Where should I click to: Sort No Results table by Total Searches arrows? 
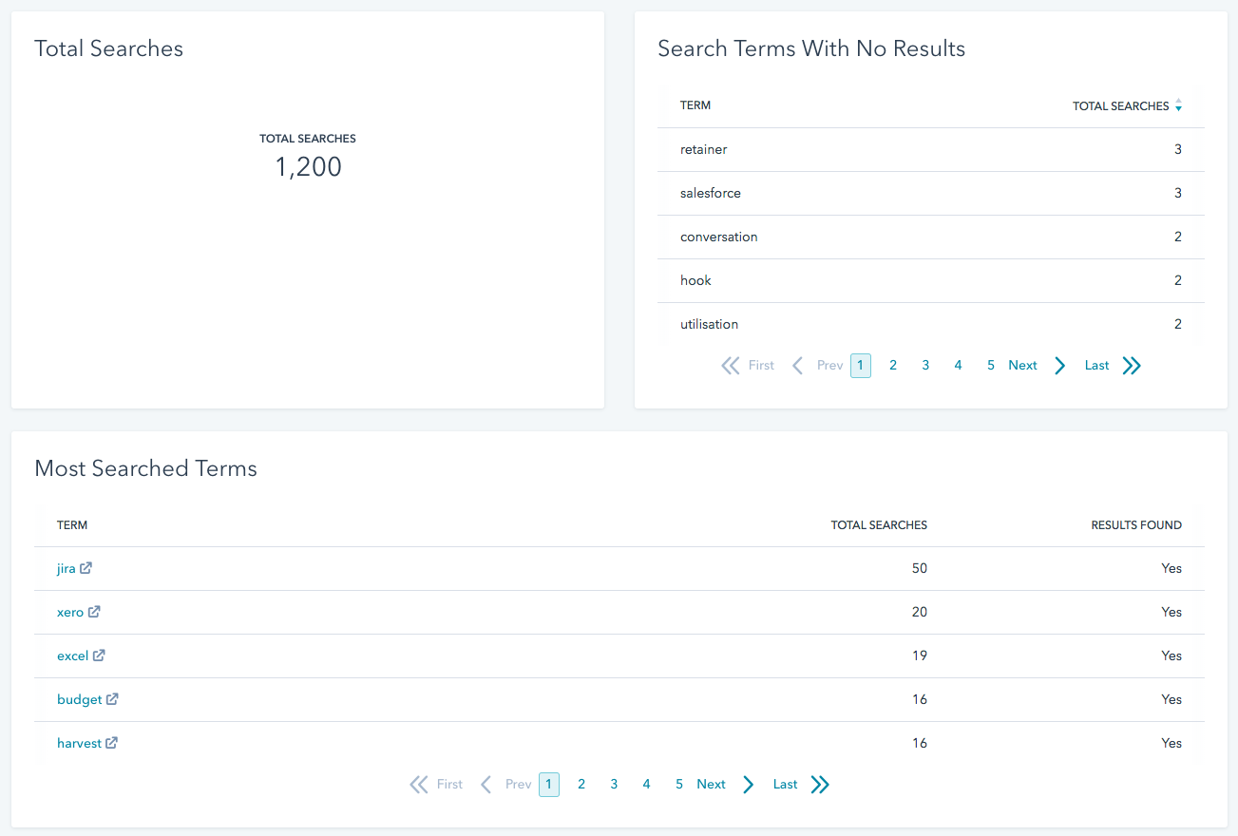click(1178, 105)
